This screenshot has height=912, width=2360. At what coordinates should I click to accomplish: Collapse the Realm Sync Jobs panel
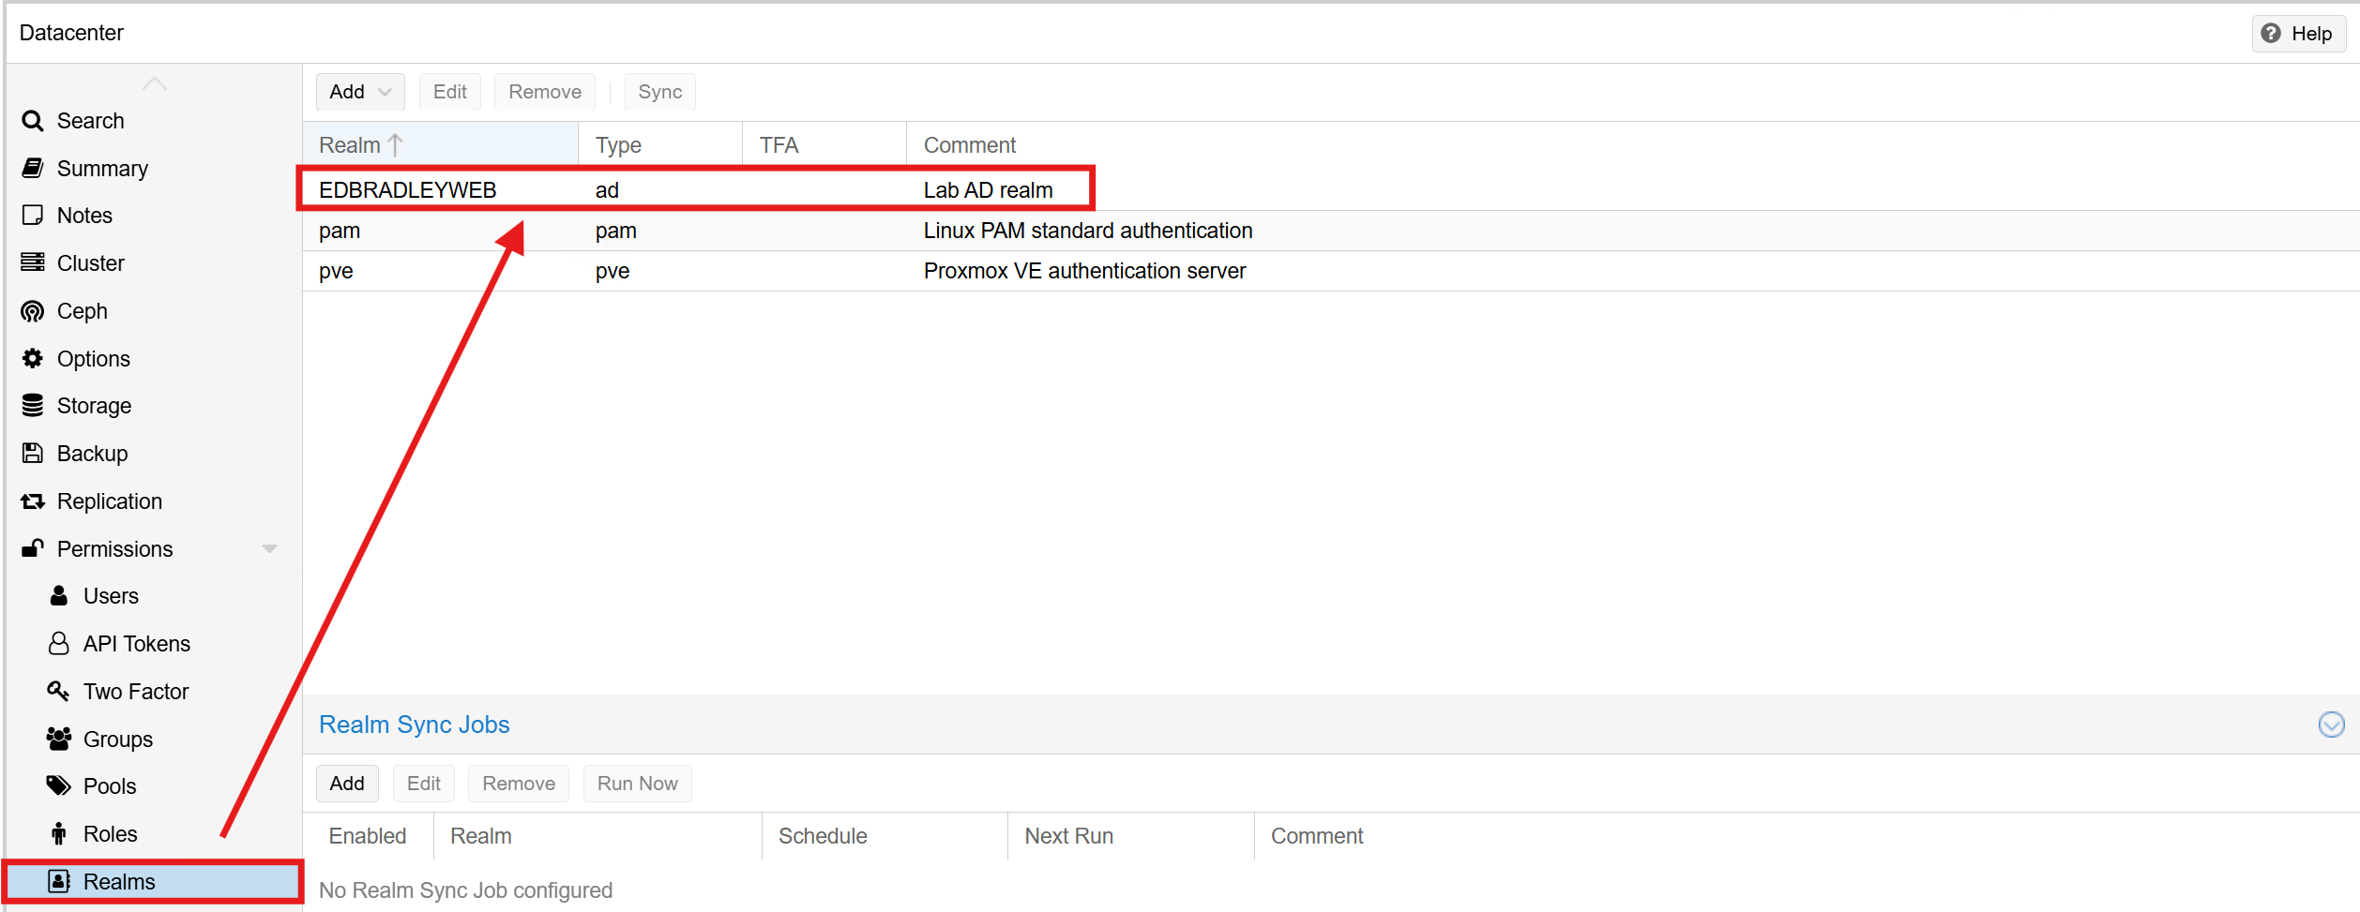point(2331,725)
